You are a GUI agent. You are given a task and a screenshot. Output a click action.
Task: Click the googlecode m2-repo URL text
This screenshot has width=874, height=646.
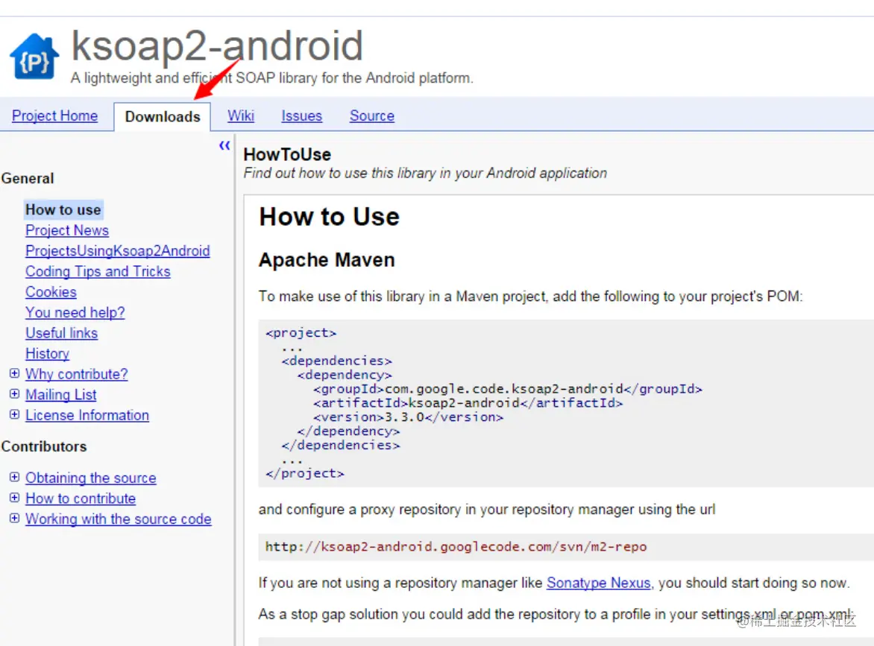click(x=456, y=547)
